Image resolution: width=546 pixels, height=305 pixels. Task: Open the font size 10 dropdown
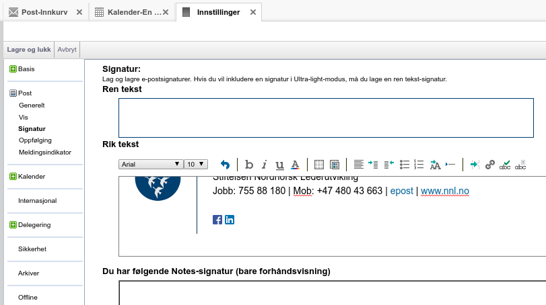[196, 164]
